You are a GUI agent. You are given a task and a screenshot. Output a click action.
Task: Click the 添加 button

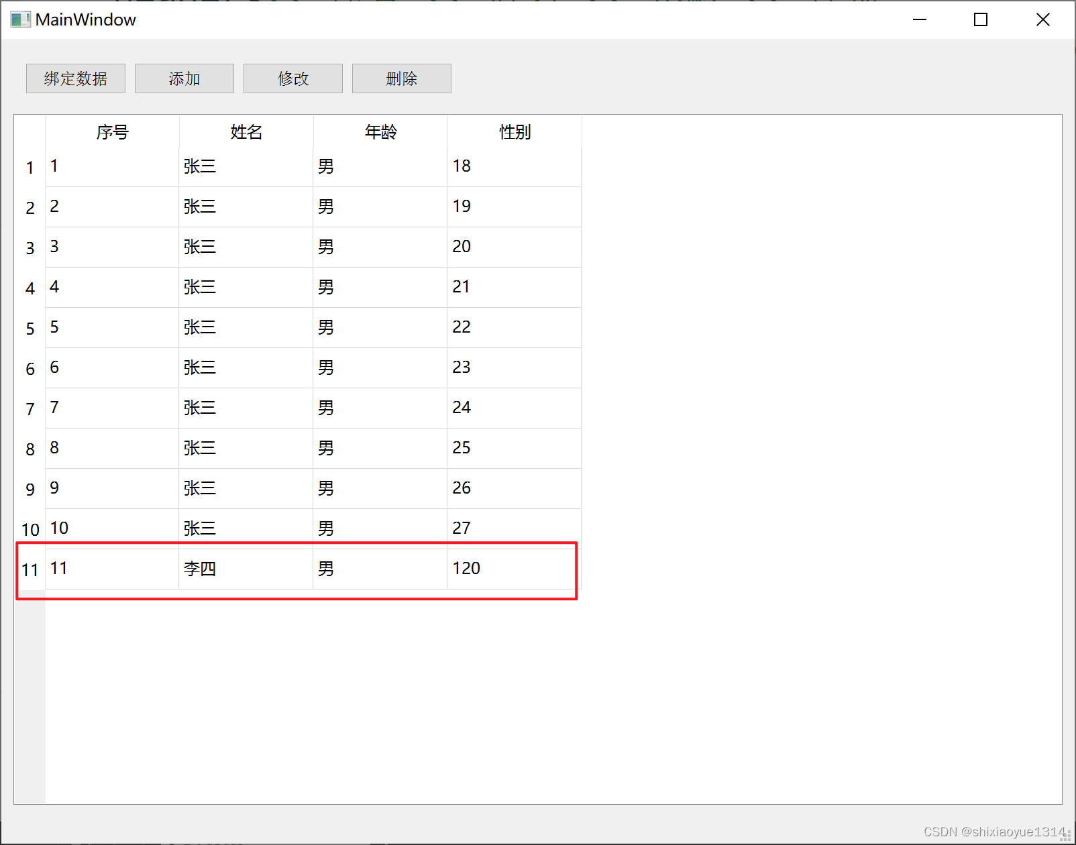point(184,78)
